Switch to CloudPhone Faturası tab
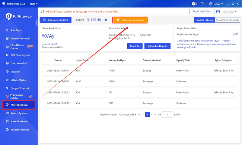The height and width of the screenshot is (145, 242). 227,20
